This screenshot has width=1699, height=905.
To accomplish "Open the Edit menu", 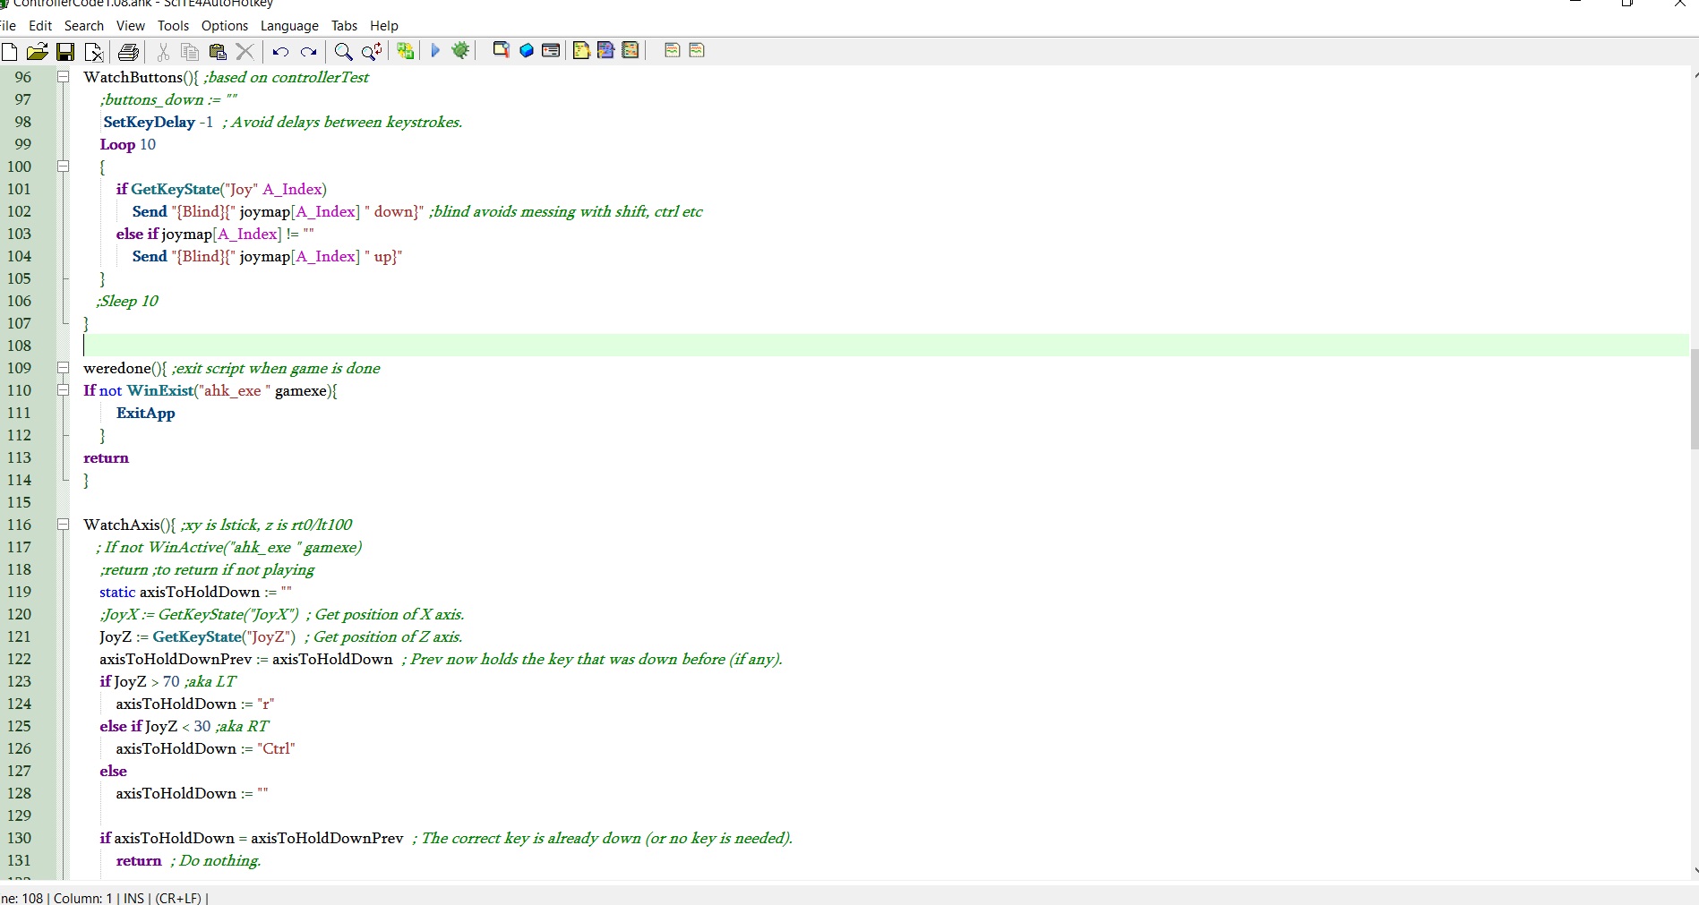I will (40, 26).
